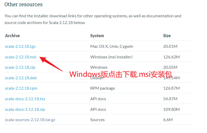Click the red Windows版 annotation text
The height and width of the screenshot is (133, 207).
[x=121, y=74]
